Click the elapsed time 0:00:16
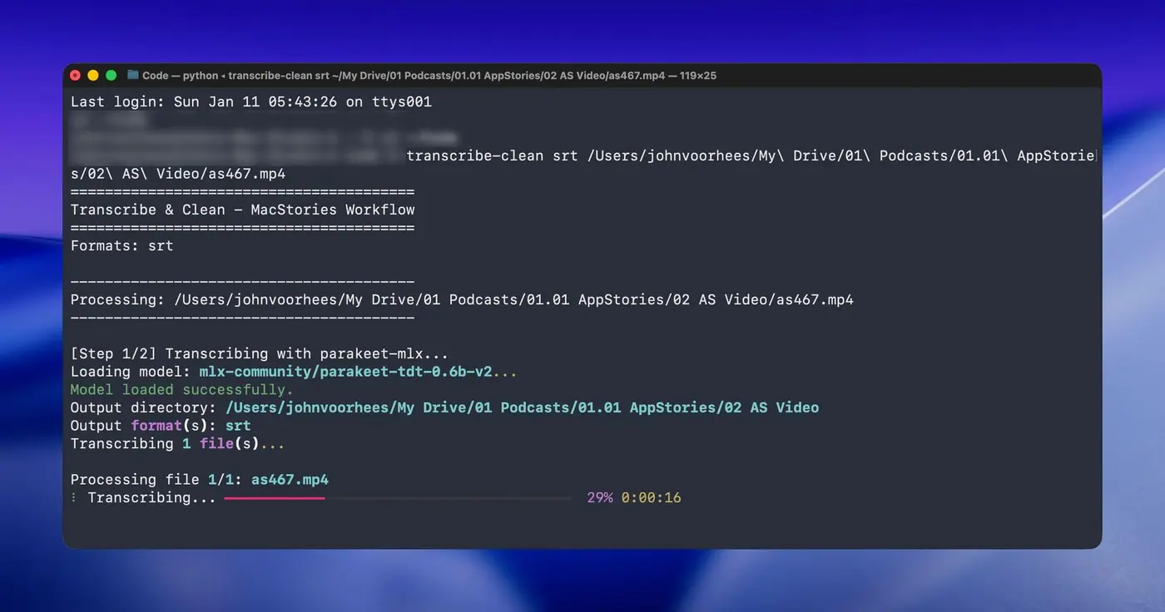 [653, 497]
